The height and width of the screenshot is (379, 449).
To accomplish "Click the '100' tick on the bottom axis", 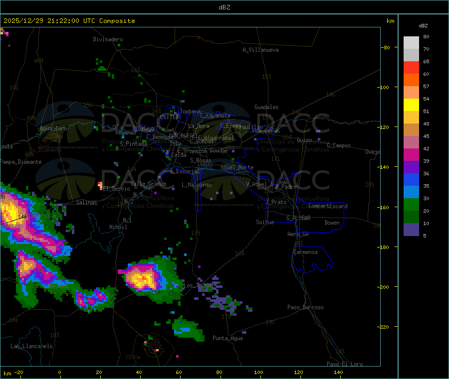I will tap(258, 372).
